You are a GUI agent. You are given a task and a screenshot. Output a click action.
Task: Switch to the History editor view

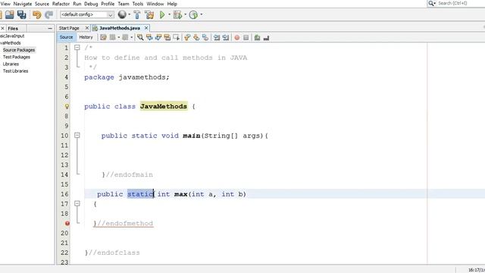(86, 37)
